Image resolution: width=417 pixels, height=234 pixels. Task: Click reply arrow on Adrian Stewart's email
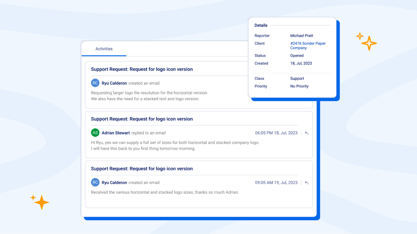306,133
